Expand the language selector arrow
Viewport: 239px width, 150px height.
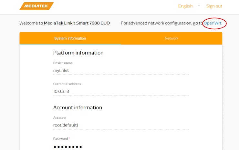pyautogui.click(x=199, y=5)
